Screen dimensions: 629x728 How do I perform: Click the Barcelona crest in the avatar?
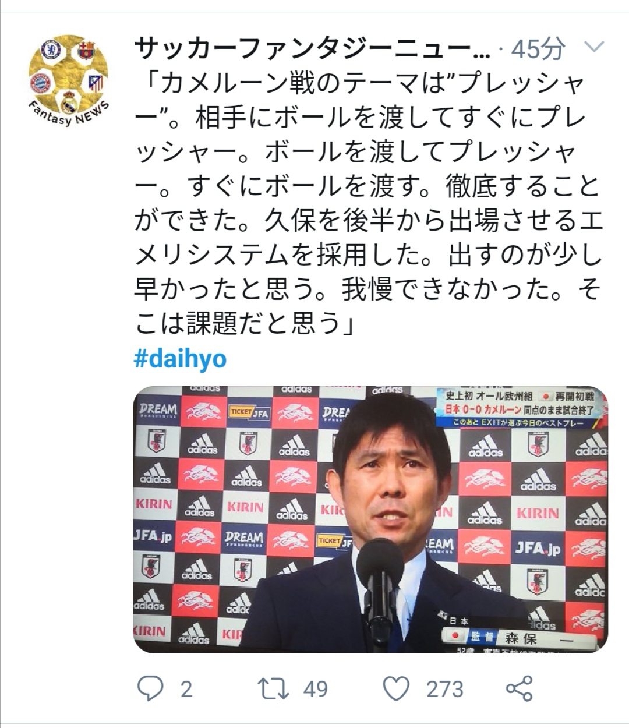tap(86, 51)
